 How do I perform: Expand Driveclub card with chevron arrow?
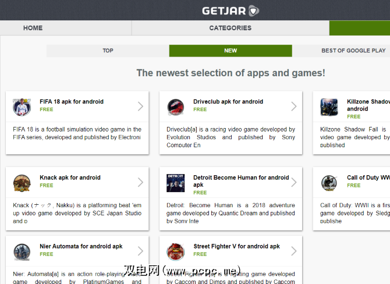[x=294, y=106]
